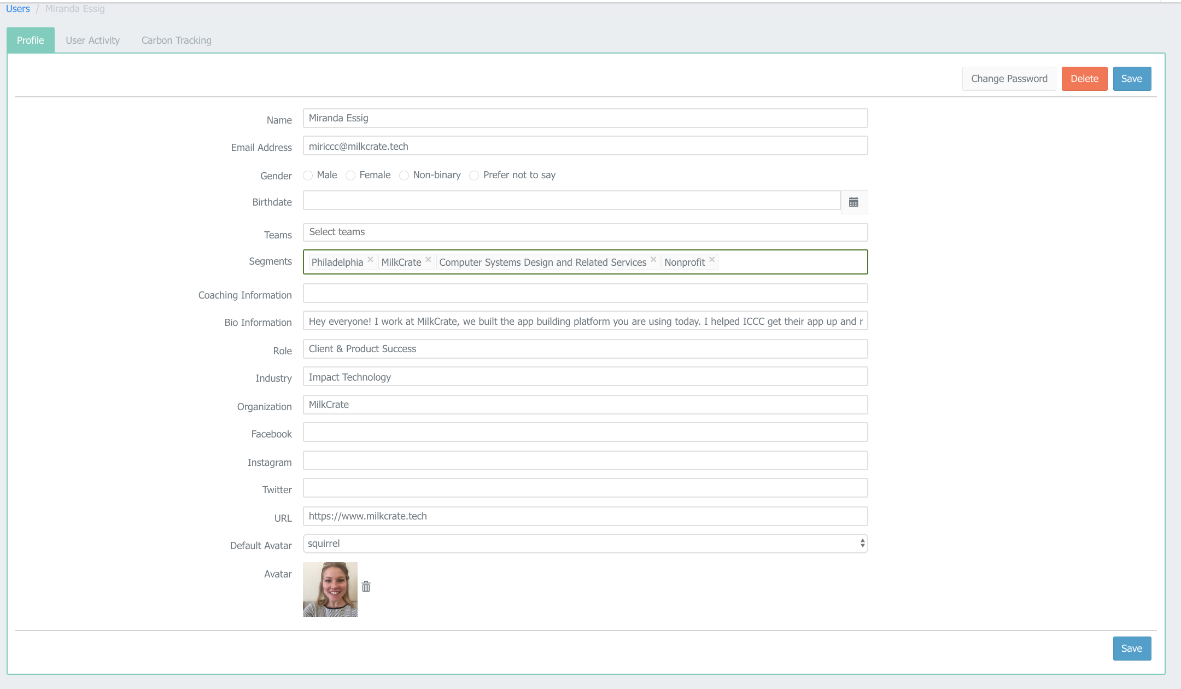Open the Carbon Tracking tab
1181x689 pixels.
[x=177, y=40]
